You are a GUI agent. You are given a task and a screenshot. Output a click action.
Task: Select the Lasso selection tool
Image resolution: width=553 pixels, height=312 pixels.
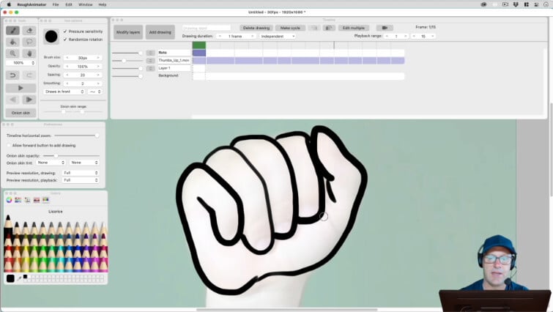click(29, 42)
